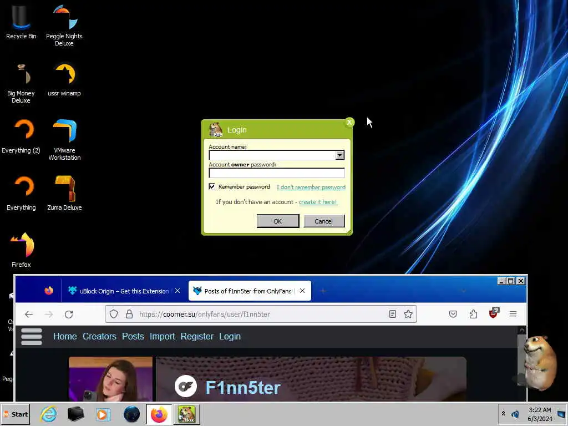568x426 pixels.
Task: Confirm login with the OK button
Action: [x=278, y=221]
